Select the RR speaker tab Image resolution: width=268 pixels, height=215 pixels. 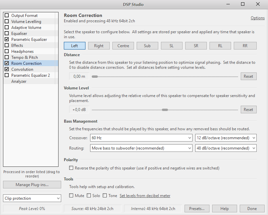tap(245, 46)
